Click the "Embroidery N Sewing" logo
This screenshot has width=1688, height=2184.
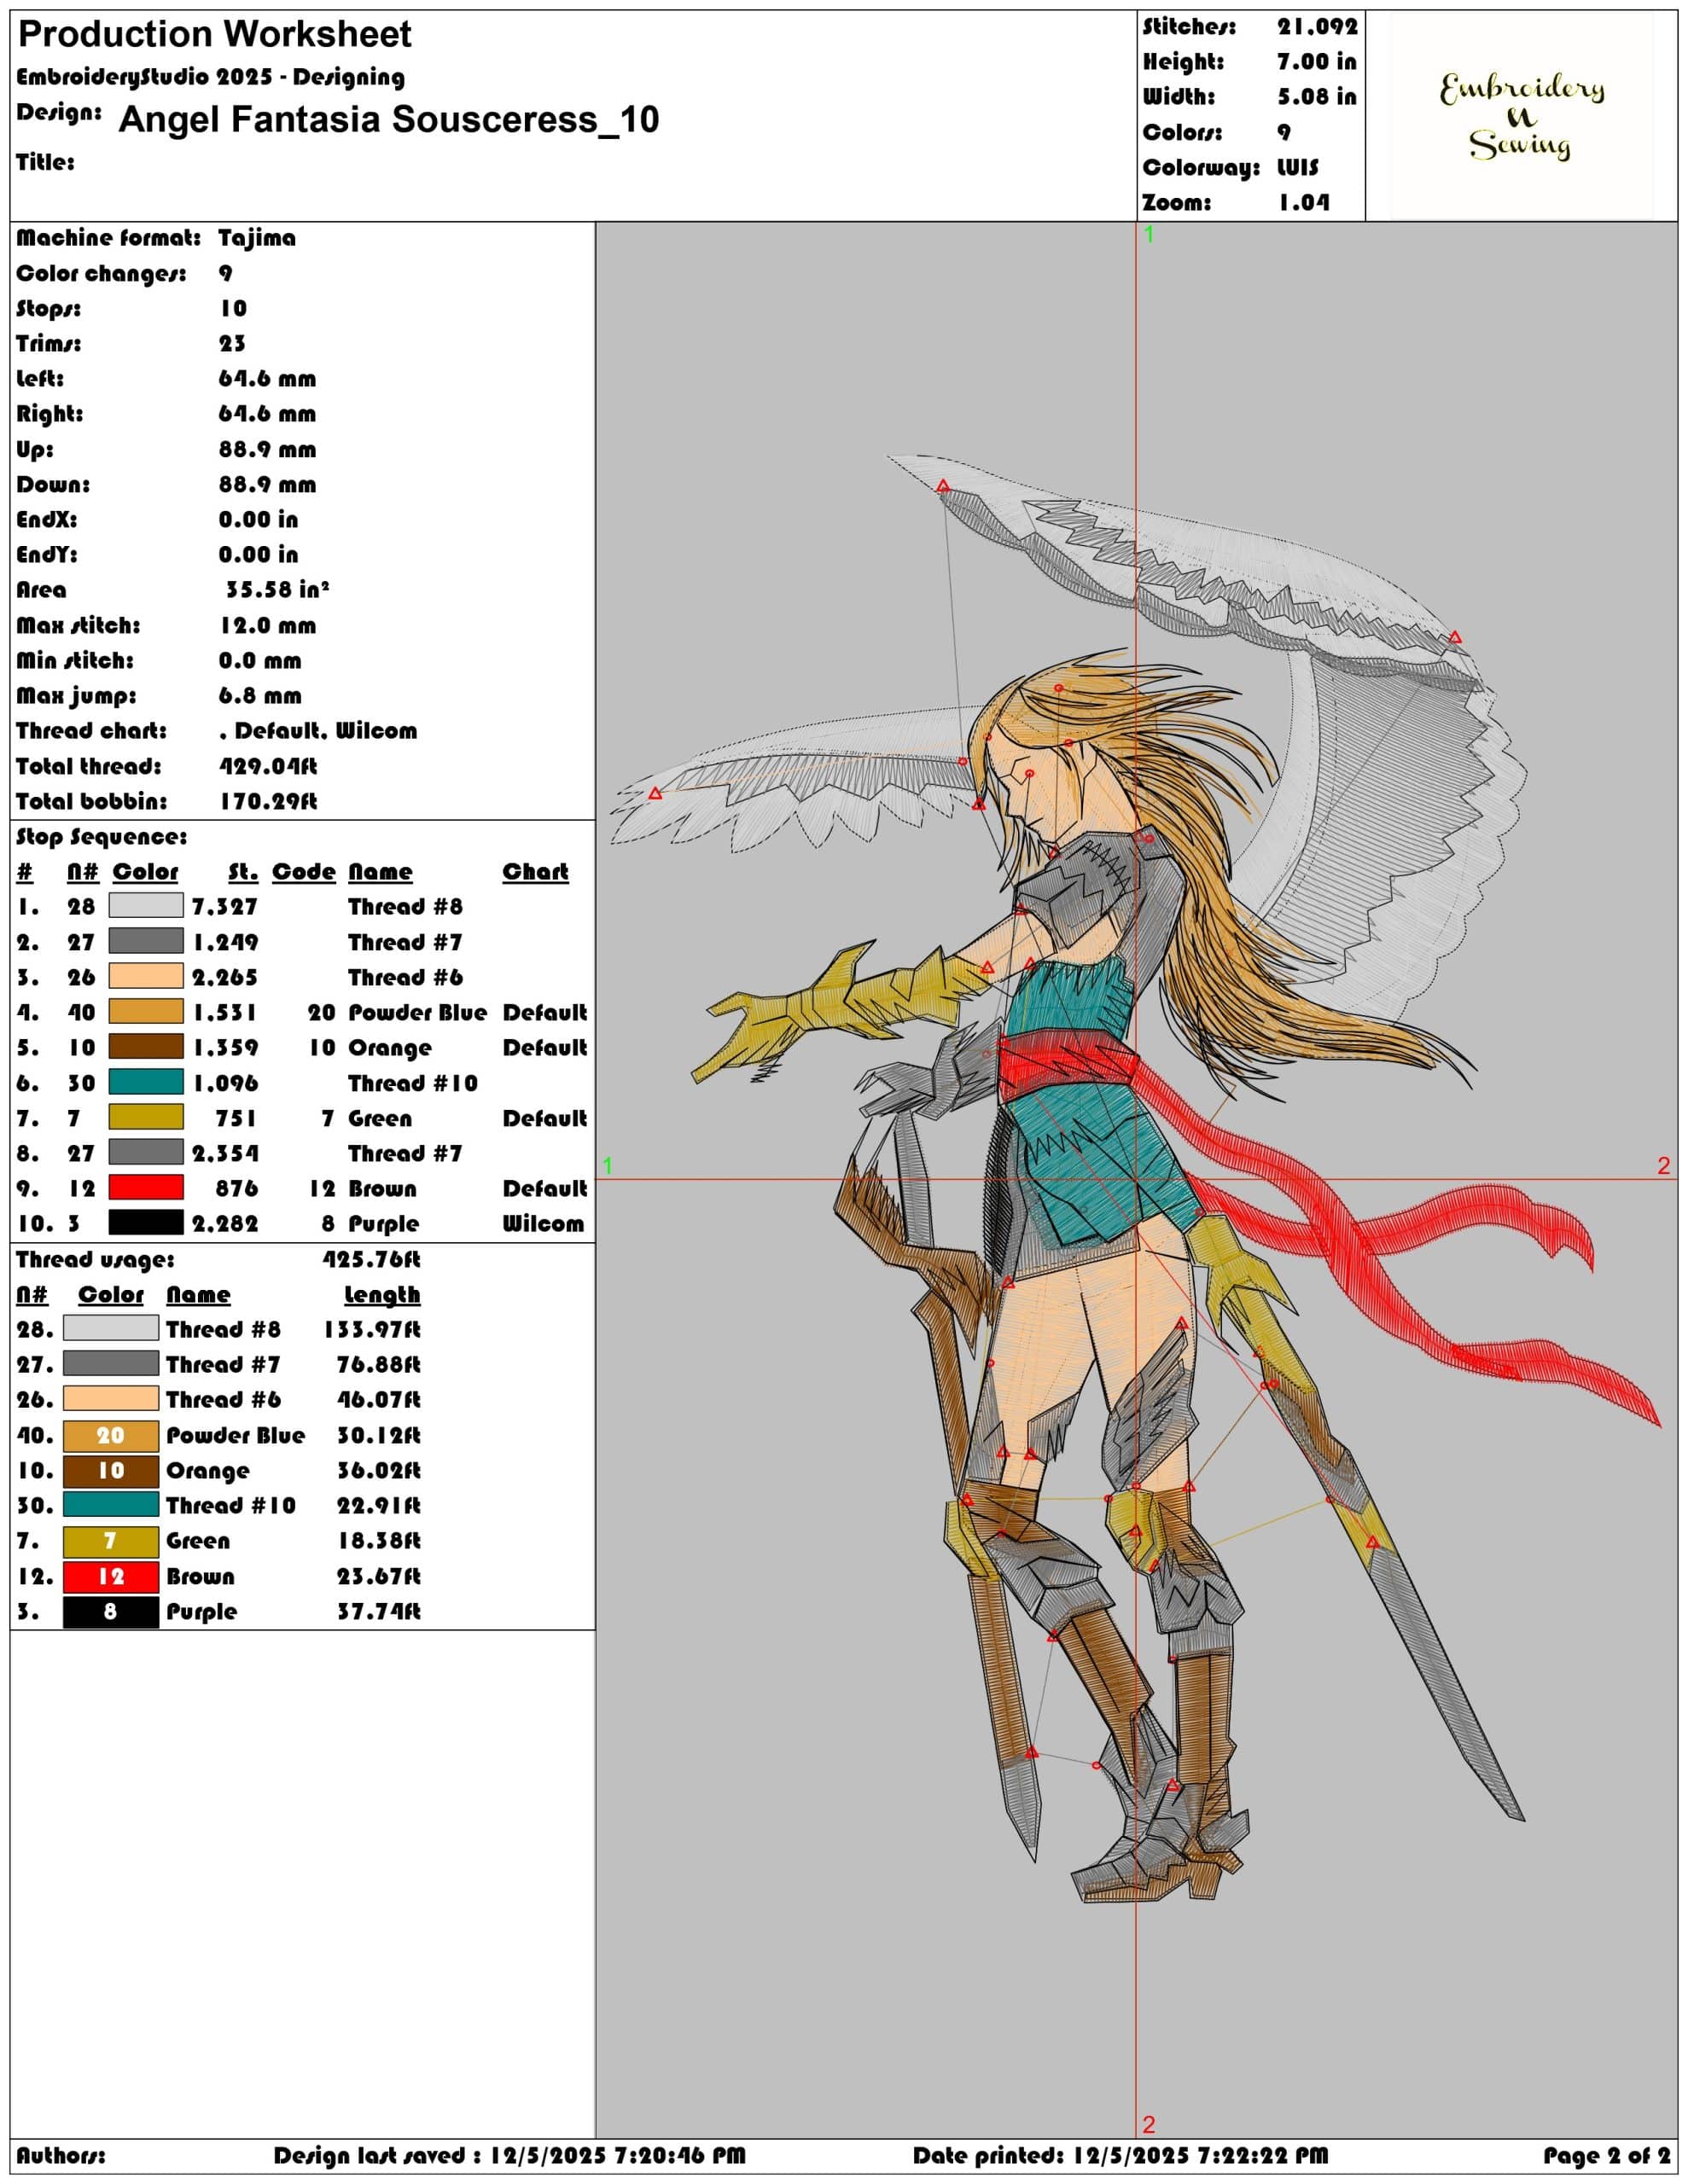[x=1521, y=117]
